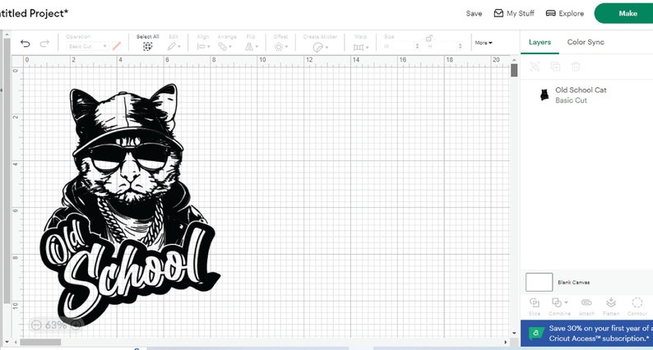Toggle the size aspect ratio lock
The image size is (653, 350).
429,38
